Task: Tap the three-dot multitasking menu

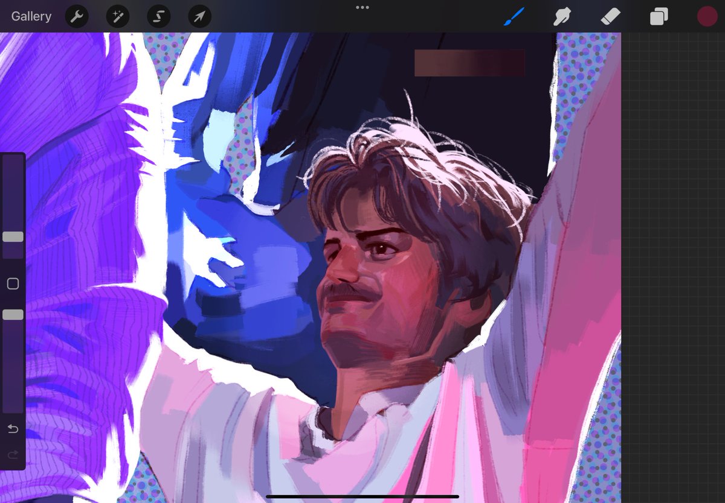Action: (x=362, y=7)
